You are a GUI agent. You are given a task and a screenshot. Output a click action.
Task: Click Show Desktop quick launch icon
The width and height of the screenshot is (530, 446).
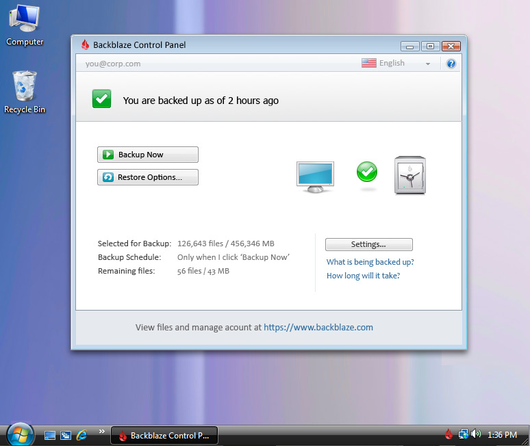pos(50,435)
